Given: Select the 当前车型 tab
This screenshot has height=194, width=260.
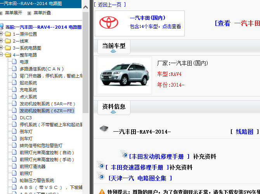Looking at the screenshot, I should point(114,47).
